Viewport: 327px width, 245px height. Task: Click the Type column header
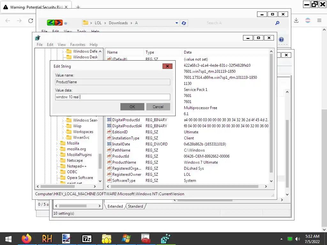tap(163, 52)
